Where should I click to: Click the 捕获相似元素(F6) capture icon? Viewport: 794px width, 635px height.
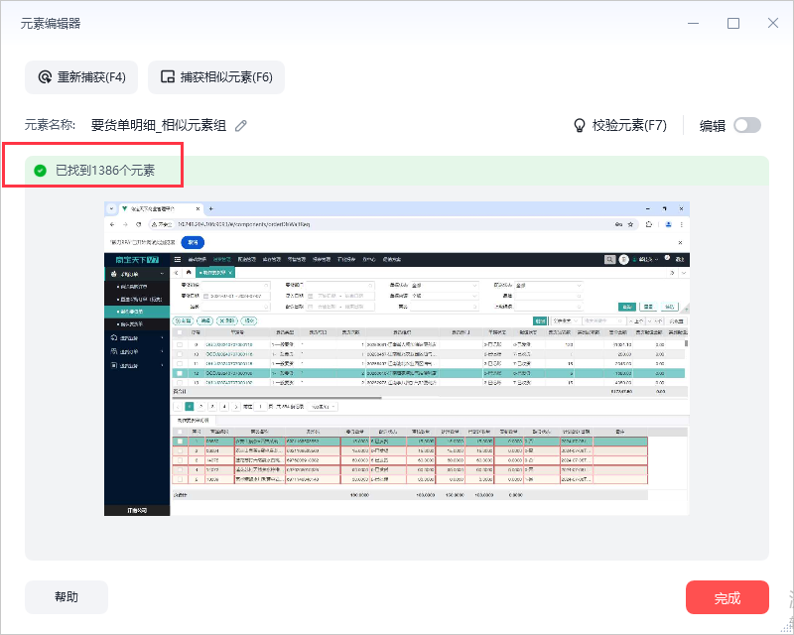point(166,77)
